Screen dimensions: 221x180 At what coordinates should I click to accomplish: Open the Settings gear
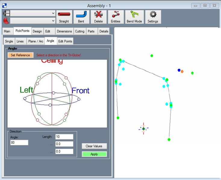(x=153, y=17)
